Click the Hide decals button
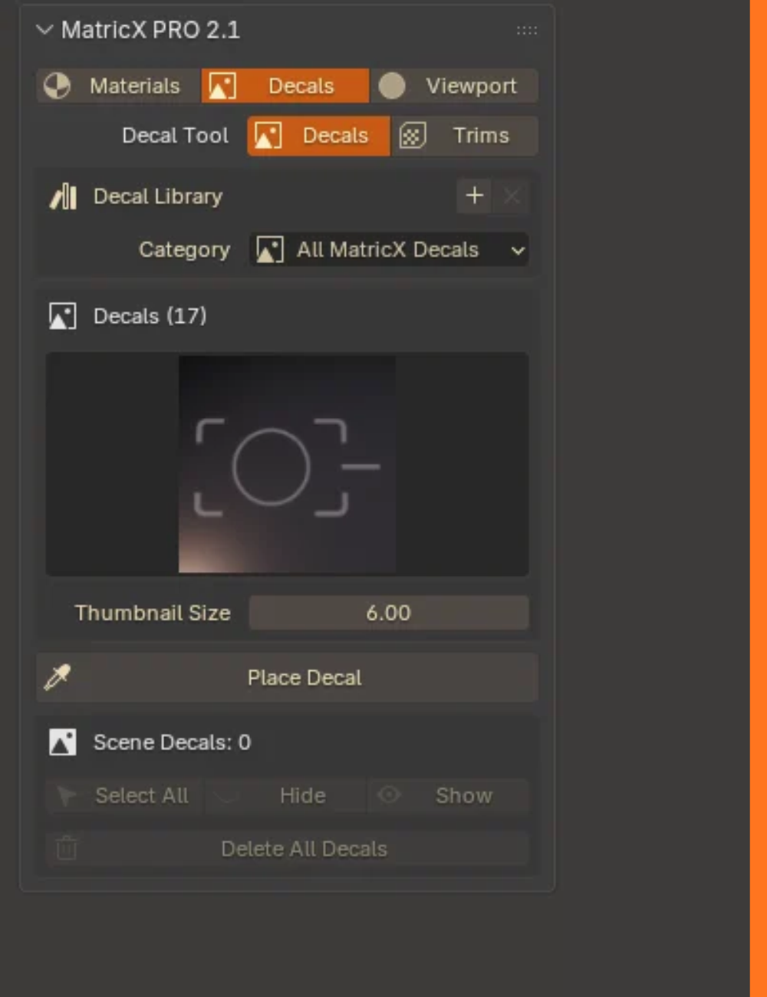 click(285, 795)
